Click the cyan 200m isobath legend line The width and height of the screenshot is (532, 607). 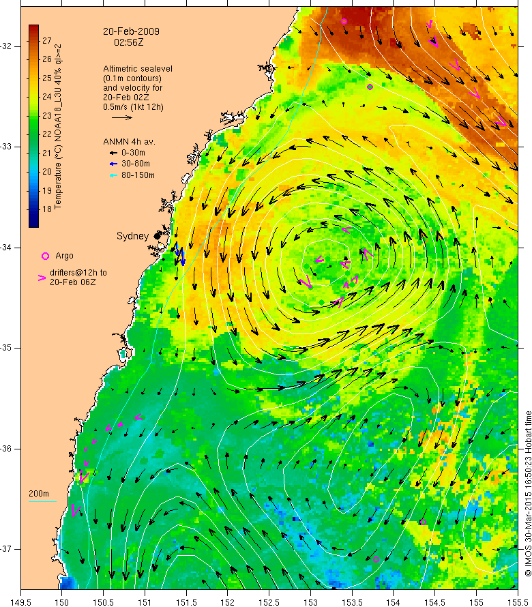pyautogui.click(x=42, y=502)
